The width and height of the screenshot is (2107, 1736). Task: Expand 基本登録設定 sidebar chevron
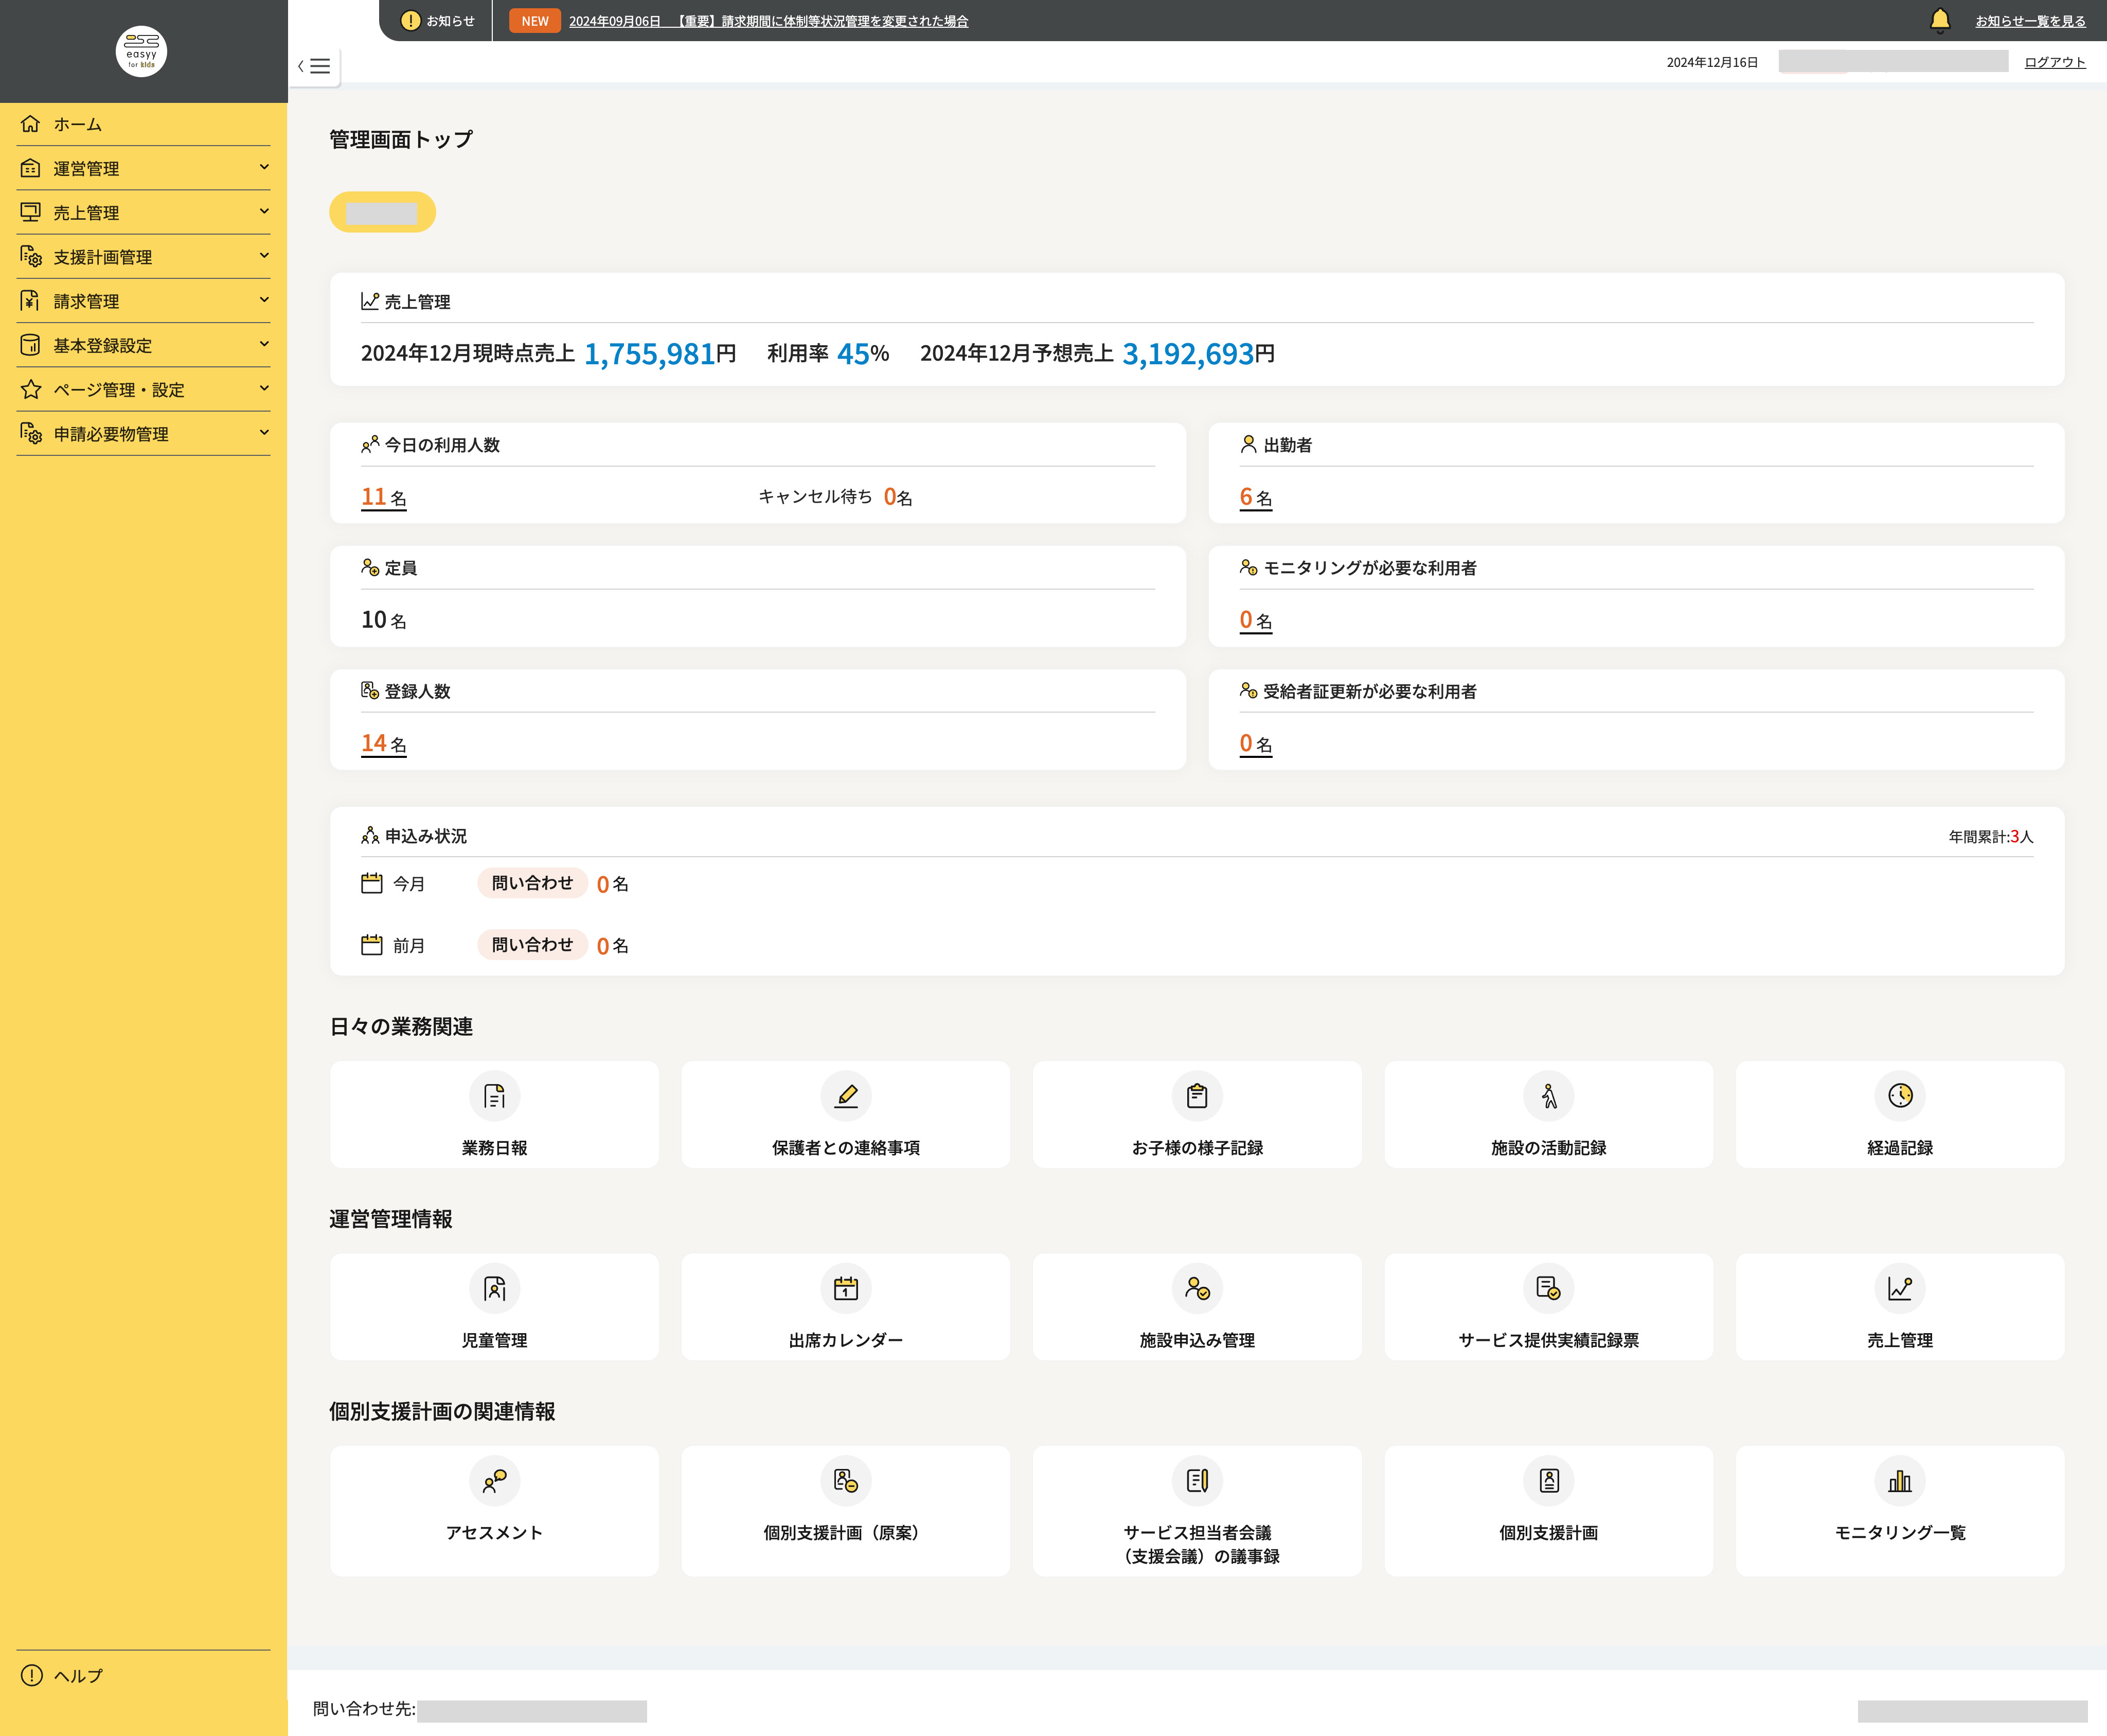[x=264, y=344]
